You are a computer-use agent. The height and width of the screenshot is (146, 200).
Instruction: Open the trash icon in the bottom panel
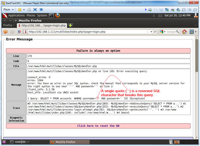pyautogui.click(x=171, y=142)
